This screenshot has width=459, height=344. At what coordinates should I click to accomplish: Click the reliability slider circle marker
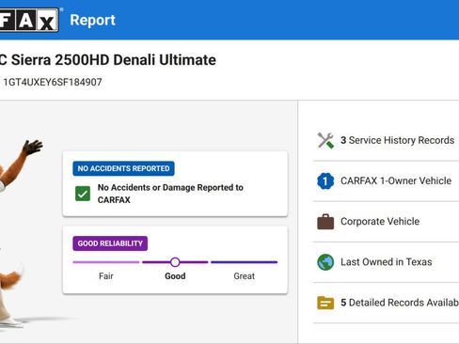click(175, 262)
